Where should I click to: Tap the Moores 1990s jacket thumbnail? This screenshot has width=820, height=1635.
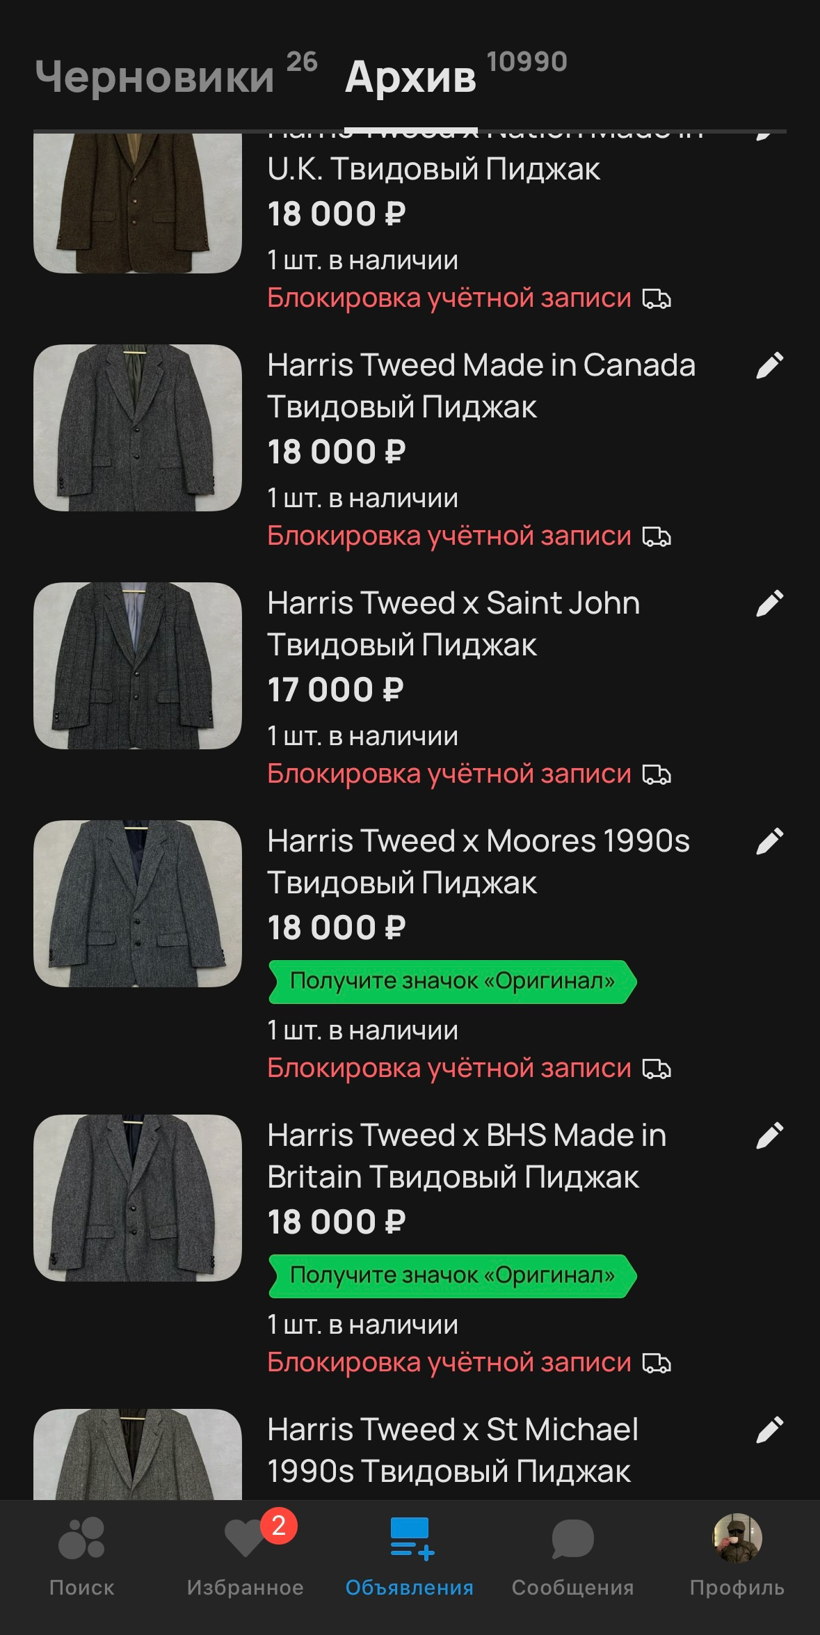[x=138, y=904]
